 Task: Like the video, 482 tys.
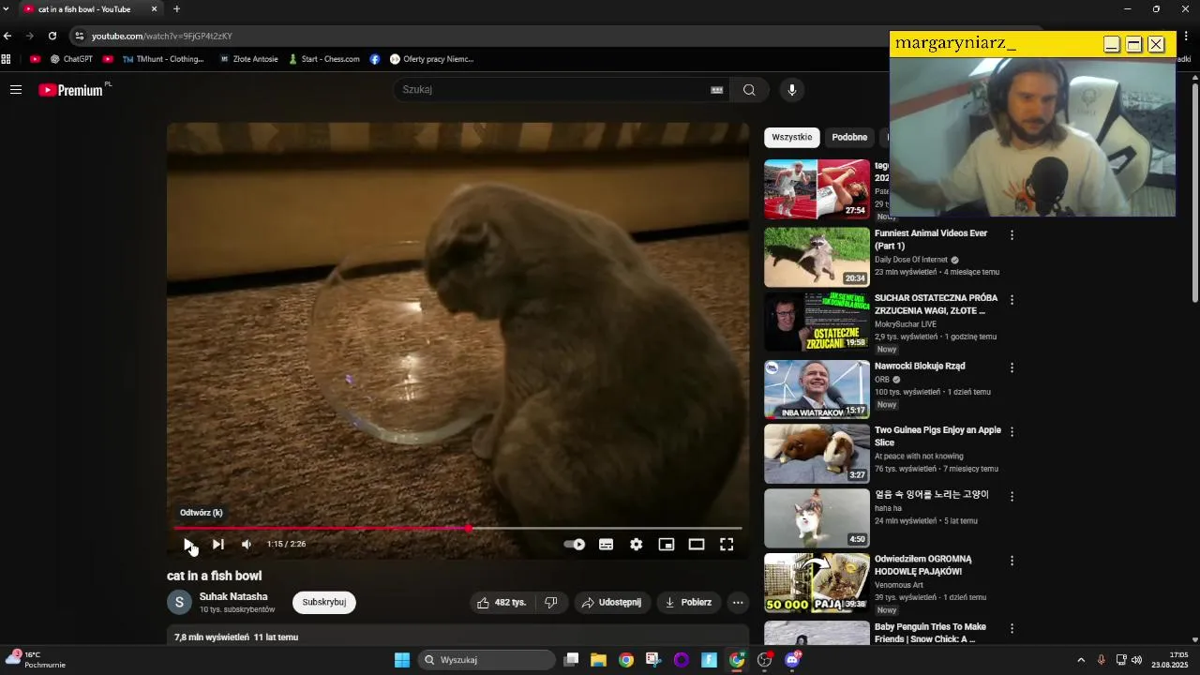point(501,602)
